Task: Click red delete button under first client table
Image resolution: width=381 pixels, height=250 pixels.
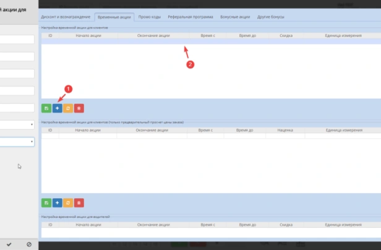Action: [79, 108]
